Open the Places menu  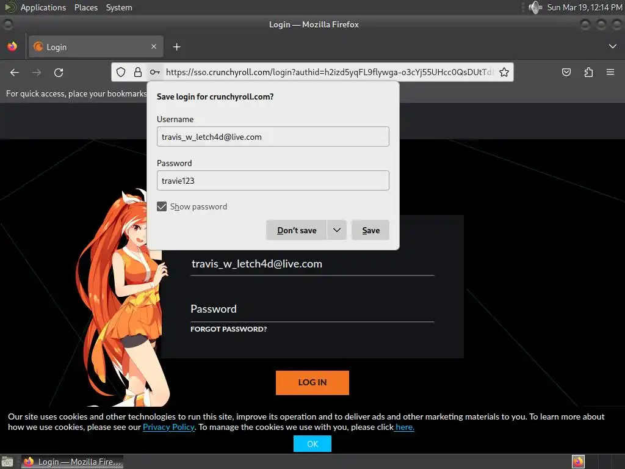click(86, 7)
